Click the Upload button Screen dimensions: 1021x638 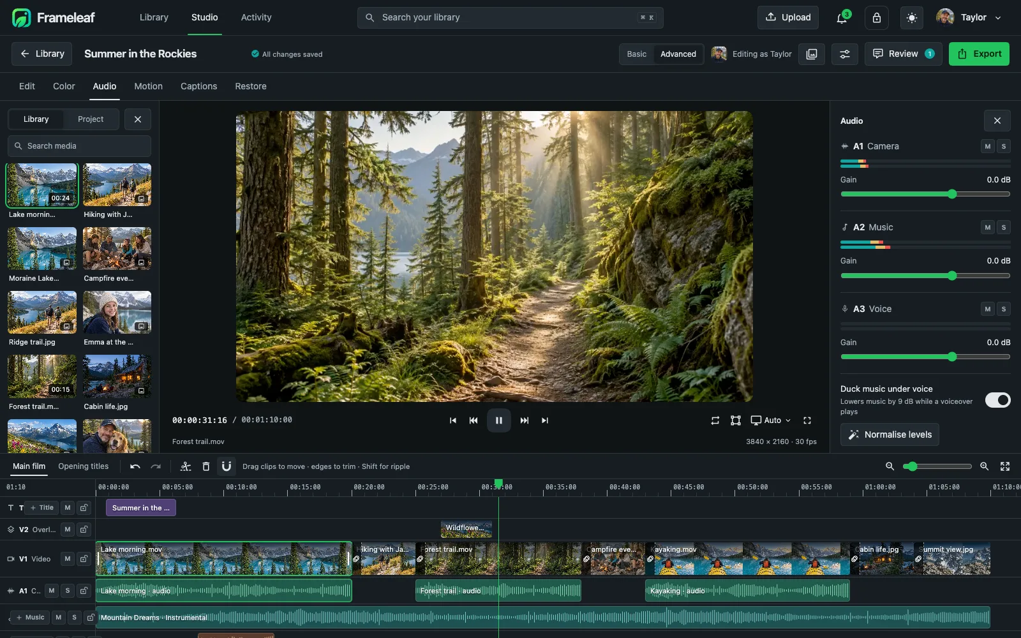click(788, 18)
